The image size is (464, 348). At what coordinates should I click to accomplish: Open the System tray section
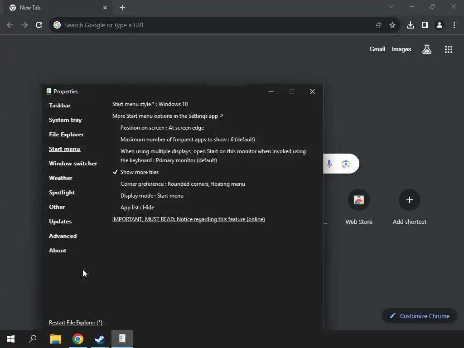coord(65,120)
